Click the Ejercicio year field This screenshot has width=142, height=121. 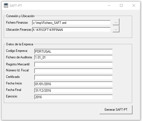click(x=73, y=97)
